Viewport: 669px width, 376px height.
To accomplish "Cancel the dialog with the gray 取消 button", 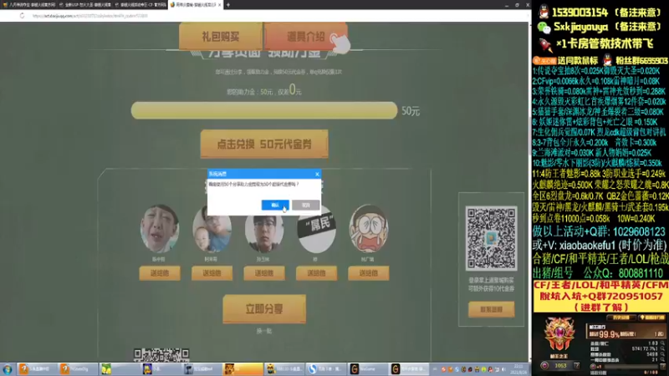I will [305, 205].
